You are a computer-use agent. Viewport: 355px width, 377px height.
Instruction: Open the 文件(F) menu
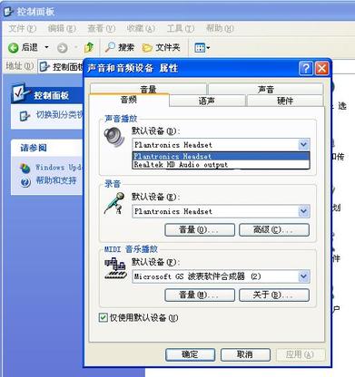point(23,28)
